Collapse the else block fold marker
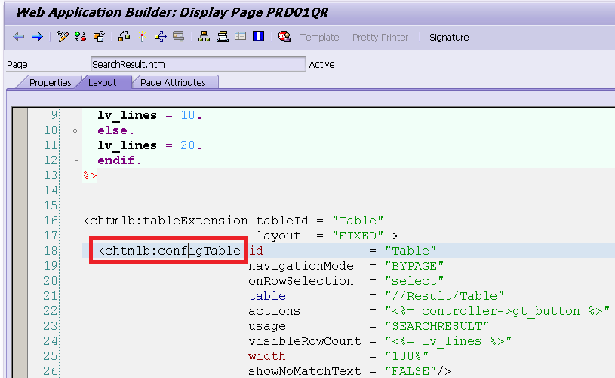Screen dimensions: 615x378 coord(75,131)
